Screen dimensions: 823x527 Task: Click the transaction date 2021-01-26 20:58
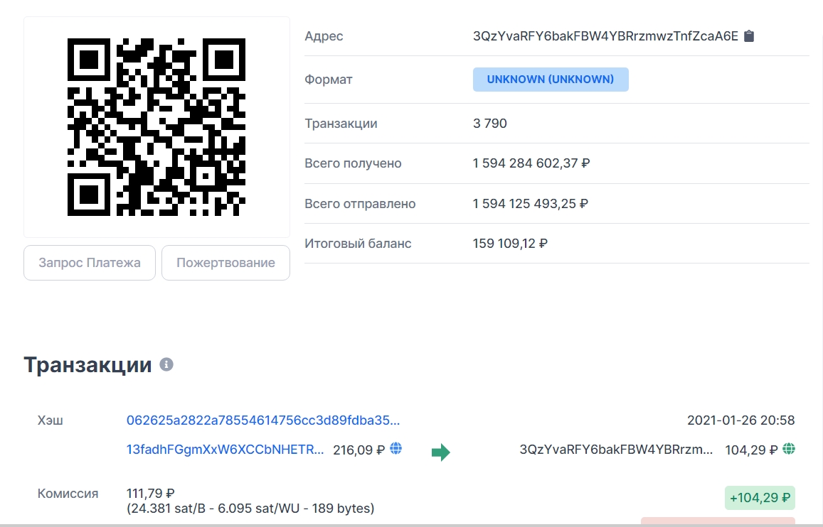(740, 420)
